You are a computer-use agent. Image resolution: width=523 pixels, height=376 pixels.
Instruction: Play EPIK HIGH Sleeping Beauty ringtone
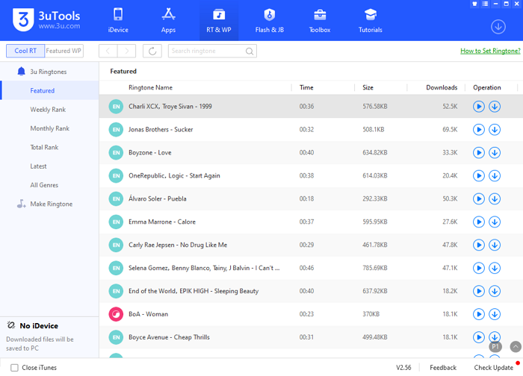(x=479, y=291)
